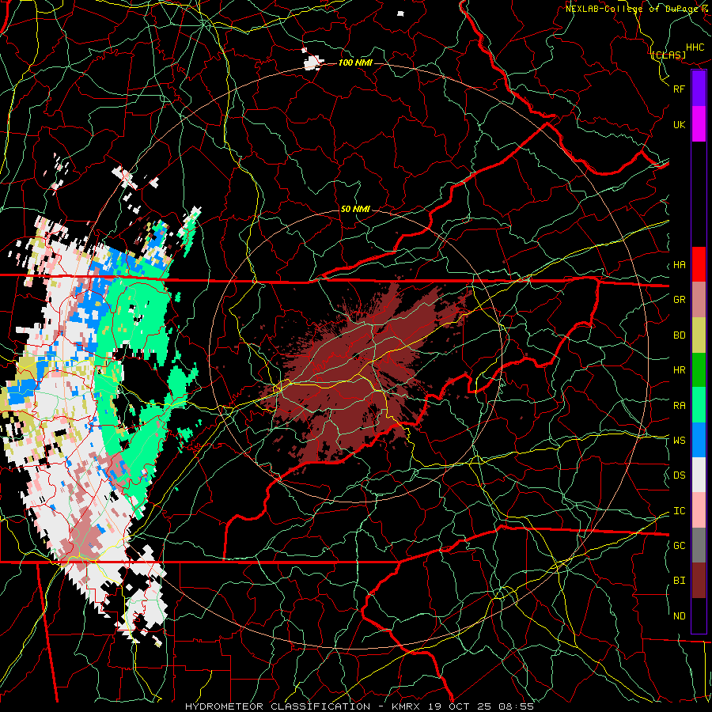This screenshot has width=712, height=712.
Task: Click the 100 NMI range ring label
Action: [355, 62]
